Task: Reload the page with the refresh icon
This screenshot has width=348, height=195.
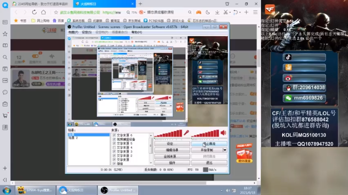Action: [x=34, y=12]
